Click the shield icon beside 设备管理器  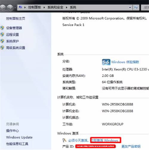[x=2, y=28]
